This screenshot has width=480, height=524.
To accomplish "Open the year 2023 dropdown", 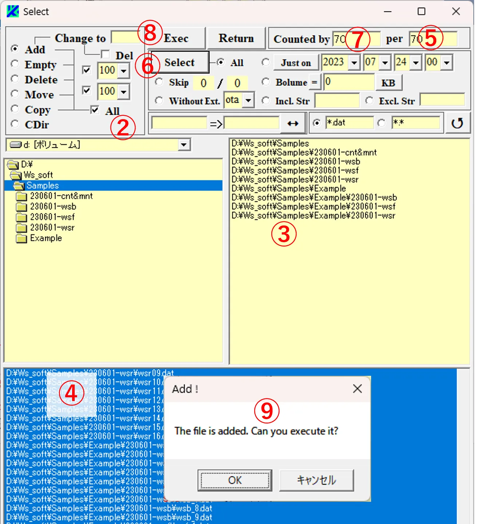I will point(354,63).
